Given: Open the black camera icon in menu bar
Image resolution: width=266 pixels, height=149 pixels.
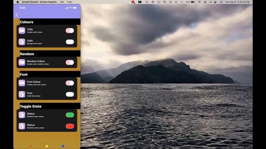Looking at the screenshot, I should click(x=140, y=2).
